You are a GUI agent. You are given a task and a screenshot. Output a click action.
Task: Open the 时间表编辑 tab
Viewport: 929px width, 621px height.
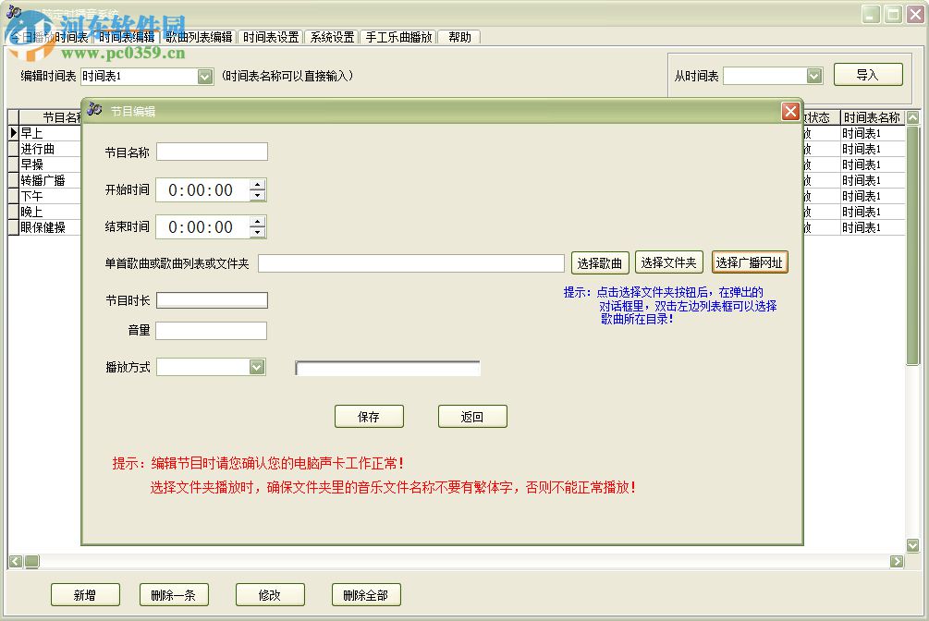(127, 37)
